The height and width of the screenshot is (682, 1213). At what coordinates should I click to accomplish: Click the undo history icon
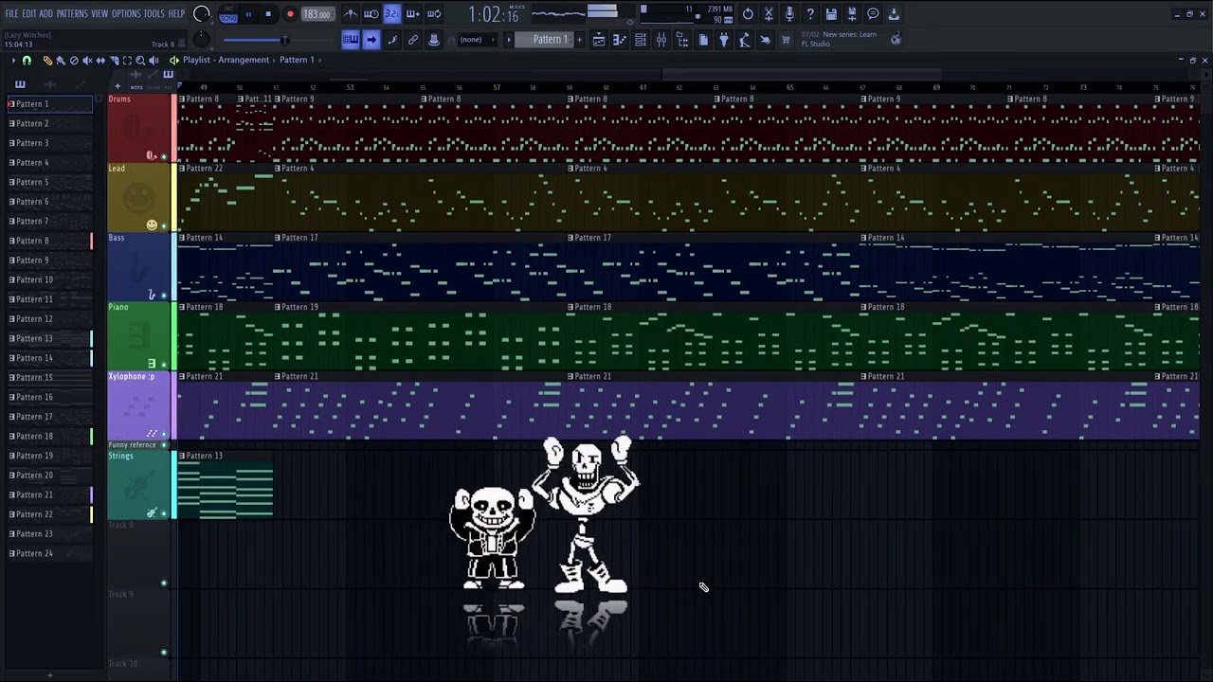748,14
